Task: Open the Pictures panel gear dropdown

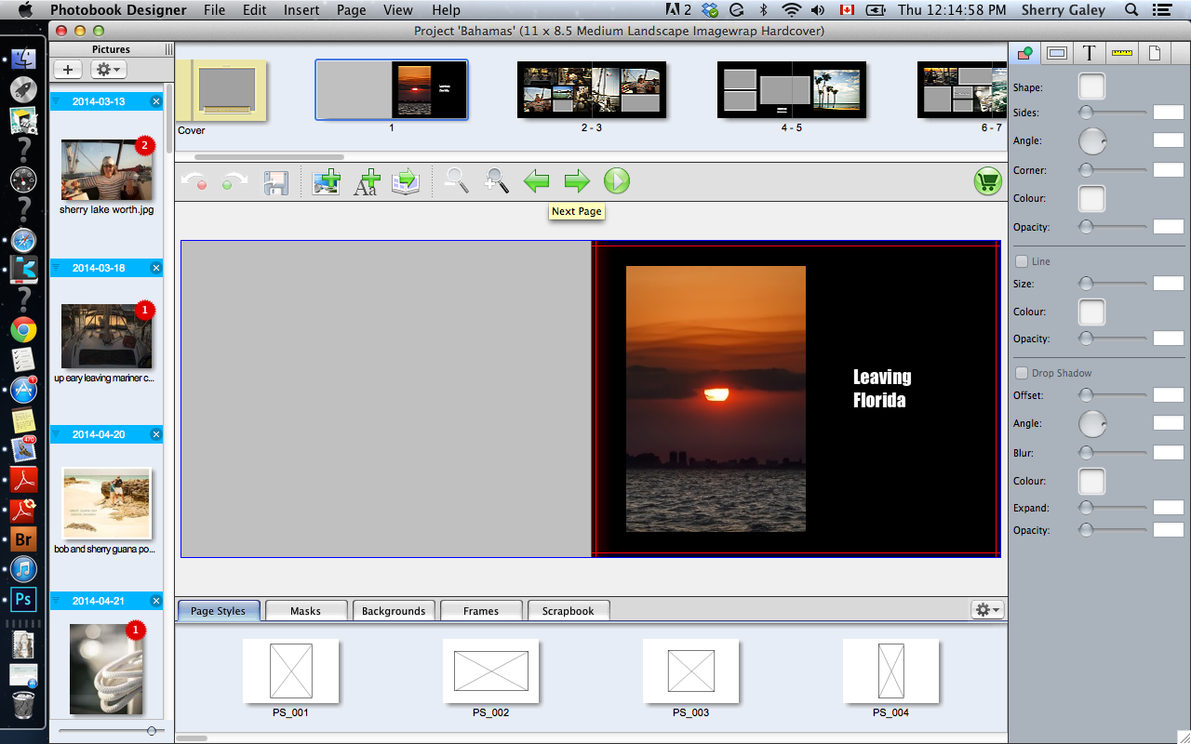Action: pos(108,70)
